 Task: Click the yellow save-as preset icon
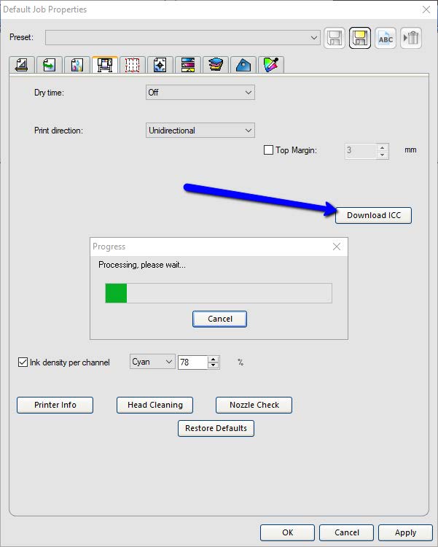[x=359, y=38]
